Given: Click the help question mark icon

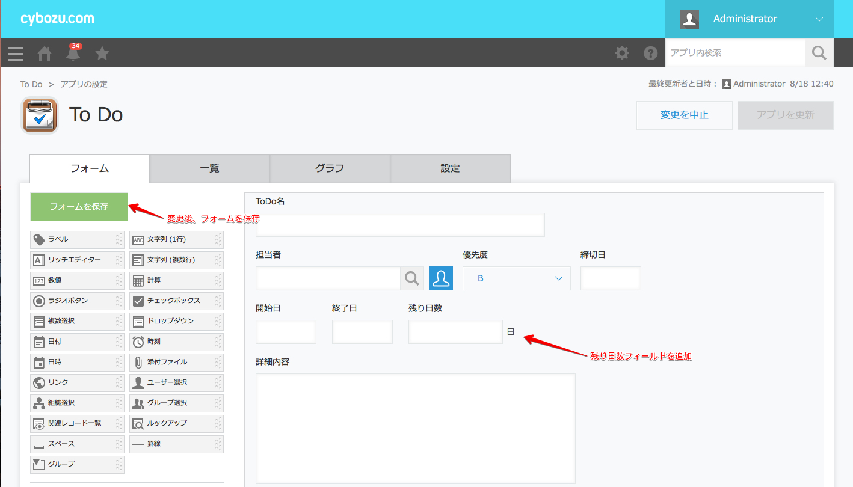Looking at the screenshot, I should coord(651,53).
